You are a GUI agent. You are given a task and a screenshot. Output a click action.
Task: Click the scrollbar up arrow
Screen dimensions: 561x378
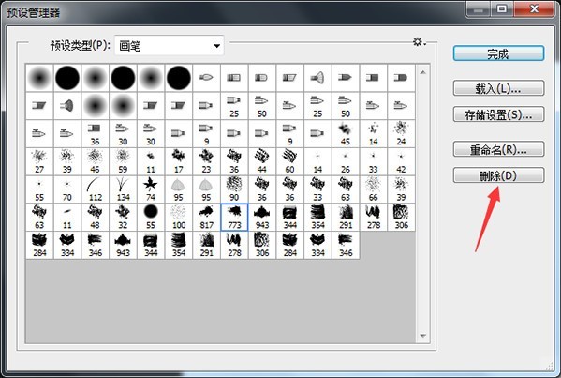(x=423, y=72)
